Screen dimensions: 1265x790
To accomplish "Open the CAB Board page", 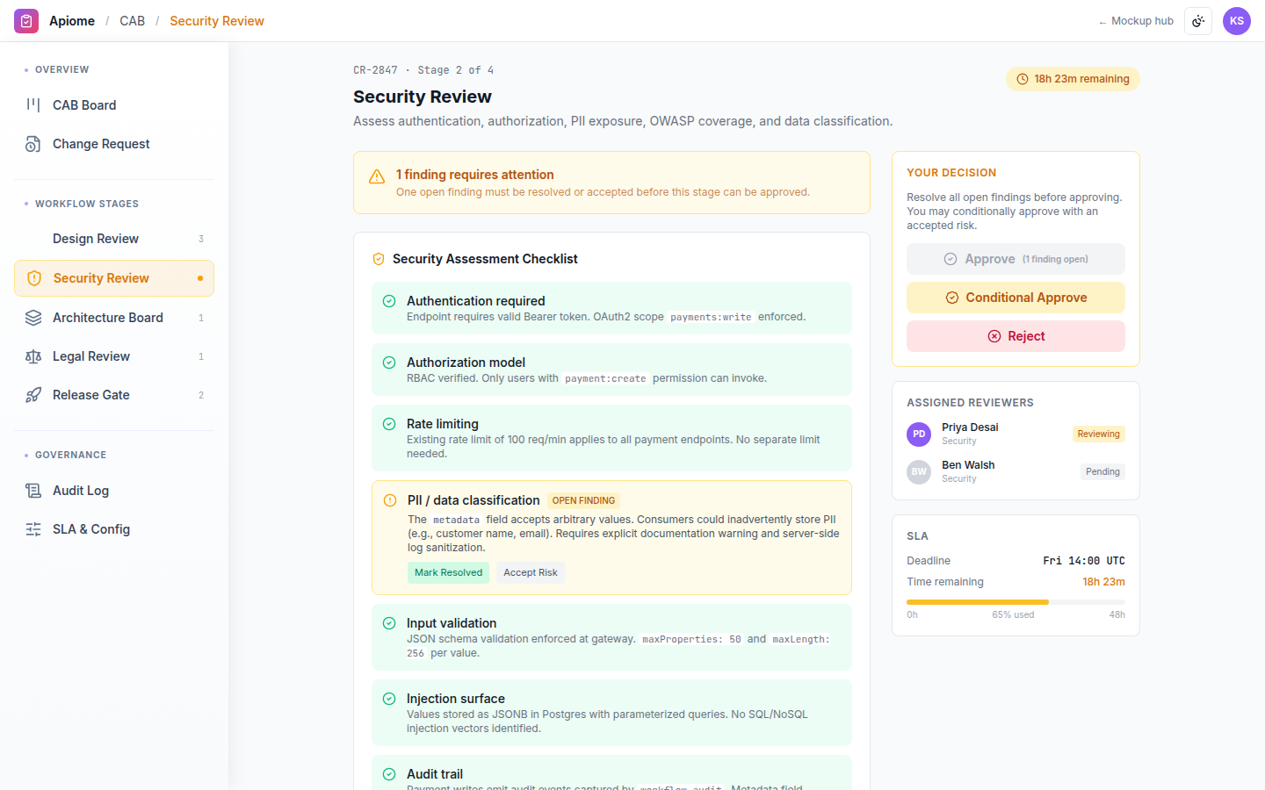I will [114, 105].
